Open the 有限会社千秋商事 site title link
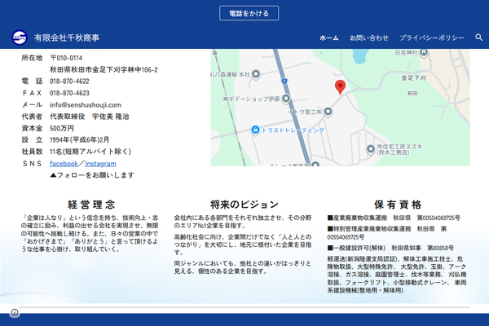 pos(67,37)
